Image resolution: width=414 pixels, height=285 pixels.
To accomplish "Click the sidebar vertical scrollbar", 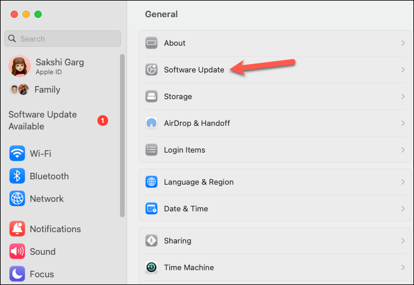I will click(x=122, y=135).
